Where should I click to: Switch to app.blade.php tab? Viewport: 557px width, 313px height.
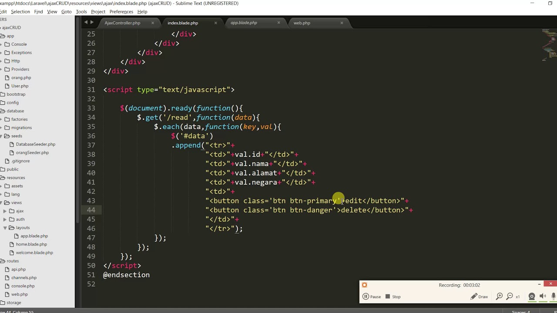point(244,23)
